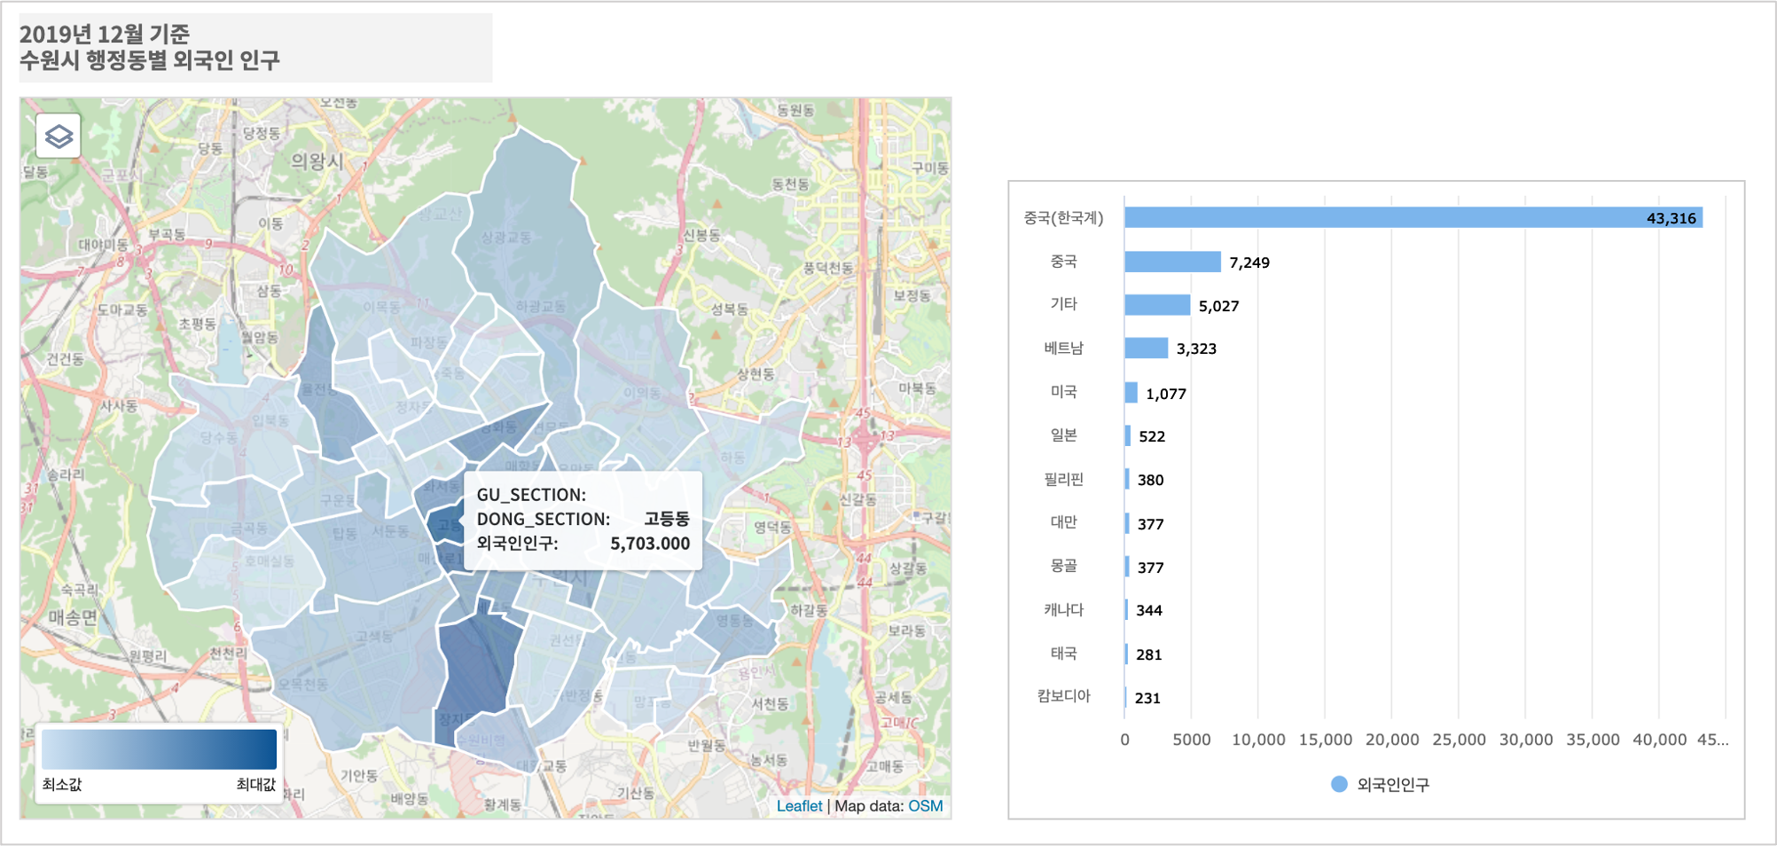
Task: Click the 기타 bar showing 5,027
Action: click(x=1157, y=305)
